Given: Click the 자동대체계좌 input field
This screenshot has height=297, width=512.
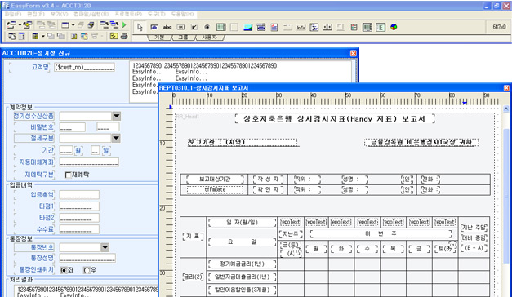Looking at the screenshot, I should pos(89,162).
